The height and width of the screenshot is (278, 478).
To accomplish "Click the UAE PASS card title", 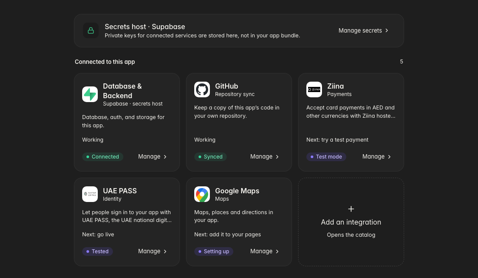I will 120,191.
